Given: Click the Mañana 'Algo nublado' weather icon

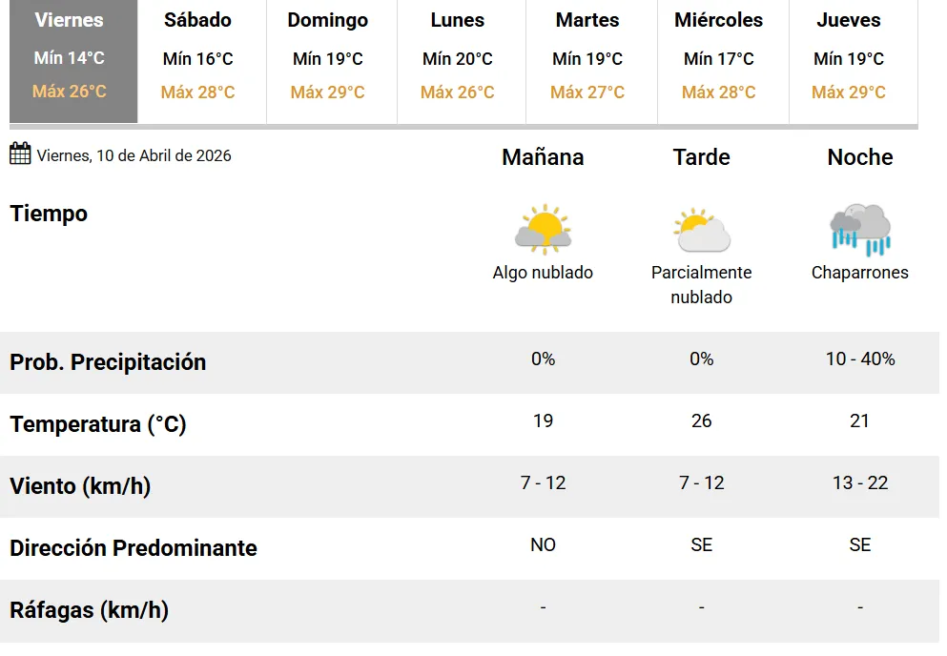Looking at the screenshot, I should pyautogui.click(x=543, y=230).
